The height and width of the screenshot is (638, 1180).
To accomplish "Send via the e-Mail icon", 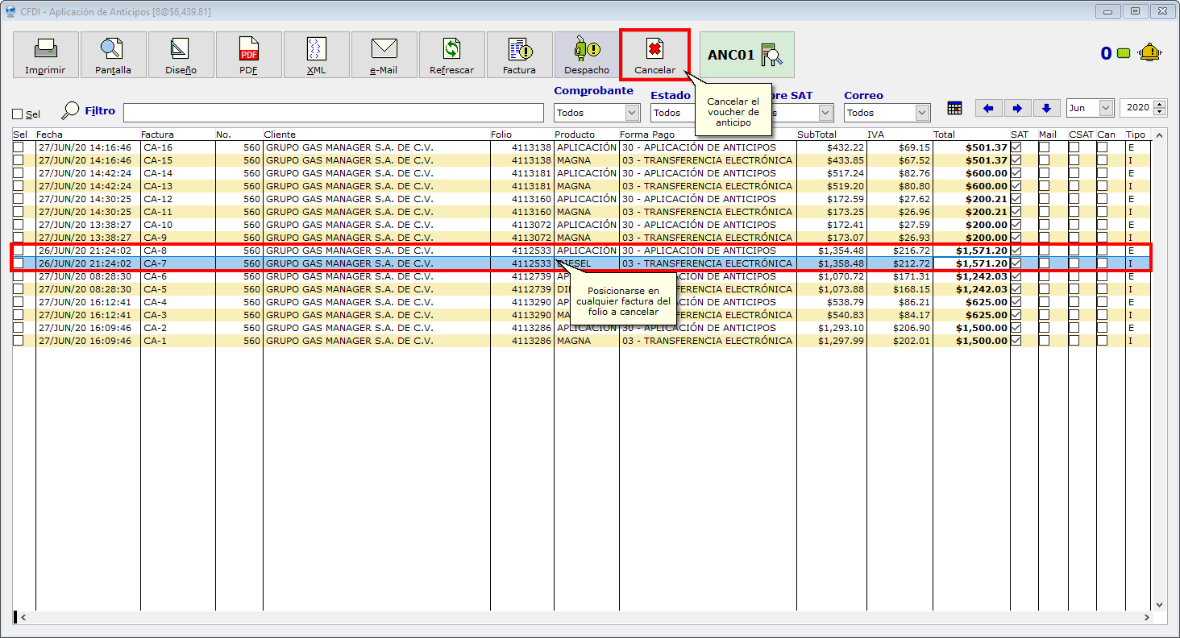I will (x=384, y=49).
